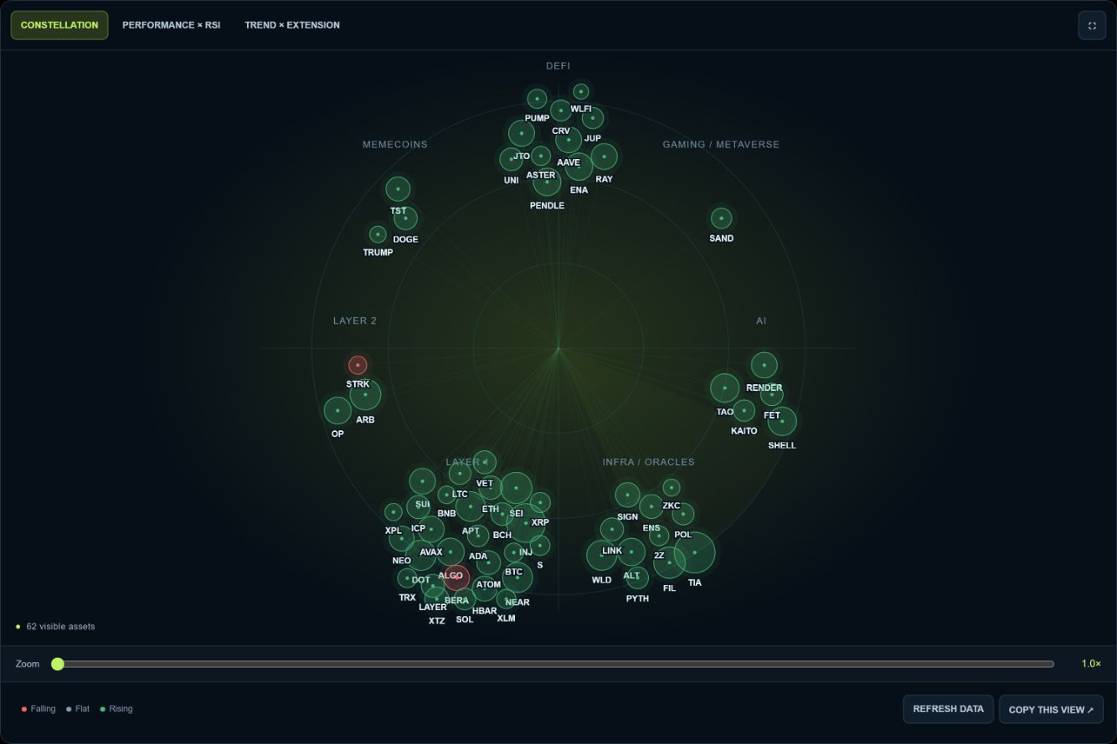The width and height of the screenshot is (1117, 744).
Task: Click the WLFI bubble
Action: pos(581,91)
